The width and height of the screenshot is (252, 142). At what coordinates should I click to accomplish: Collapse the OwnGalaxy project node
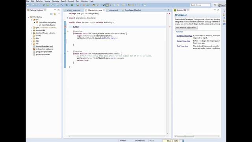tap(29, 17)
